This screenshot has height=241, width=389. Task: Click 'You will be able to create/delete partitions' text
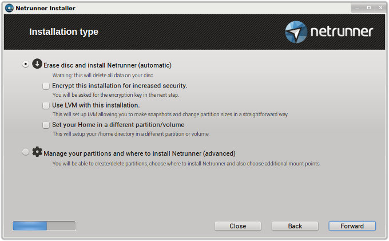[x=186, y=164]
